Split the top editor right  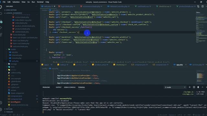[x=202, y=6]
